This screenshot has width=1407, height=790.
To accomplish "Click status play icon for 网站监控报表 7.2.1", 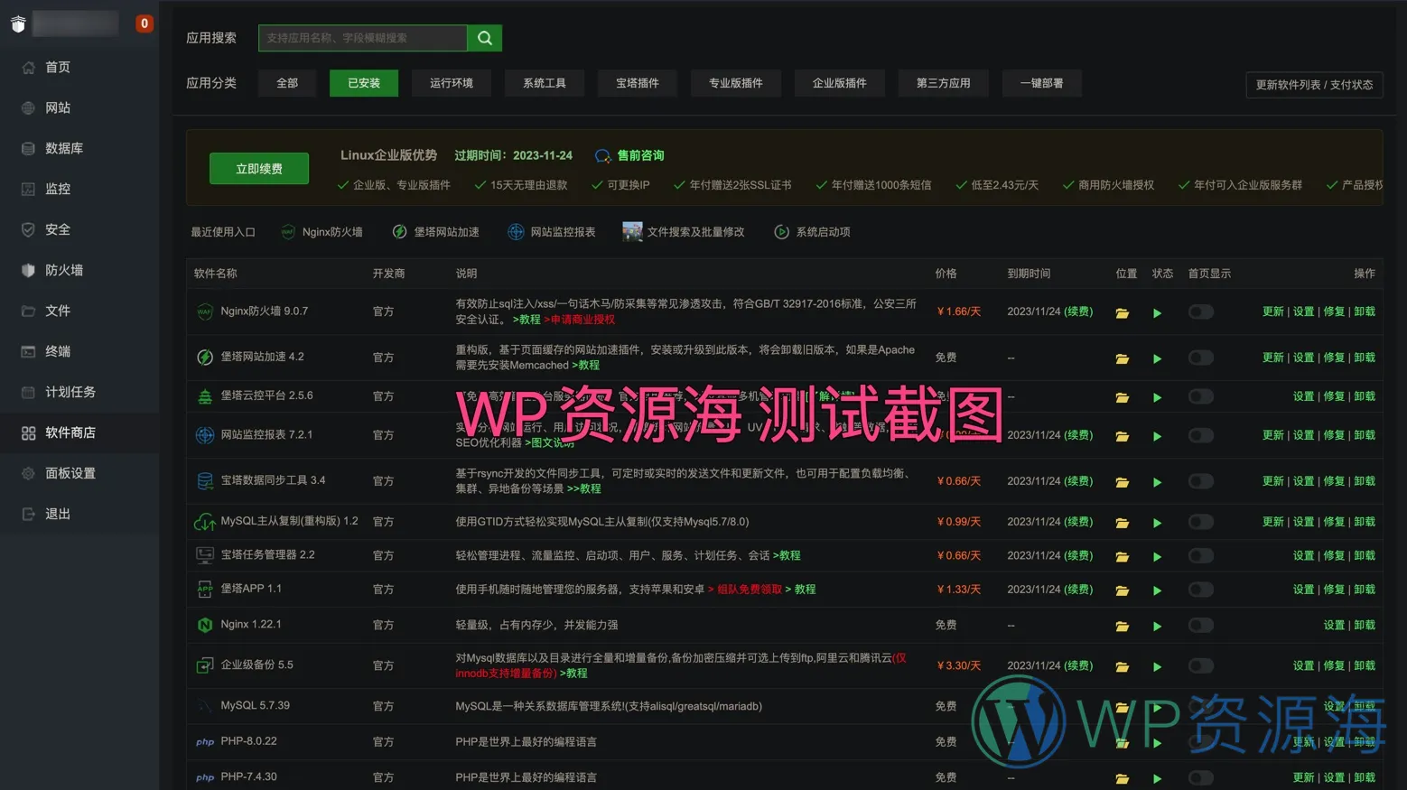I will (x=1157, y=437).
